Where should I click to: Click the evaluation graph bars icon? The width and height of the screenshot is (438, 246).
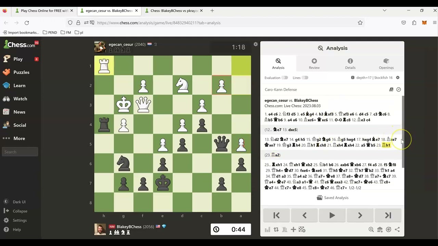pyautogui.click(x=268, y=230)
